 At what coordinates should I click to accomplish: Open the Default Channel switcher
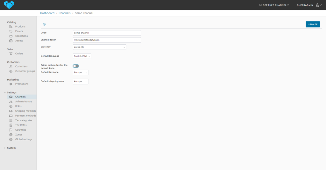tap(274, 5)
